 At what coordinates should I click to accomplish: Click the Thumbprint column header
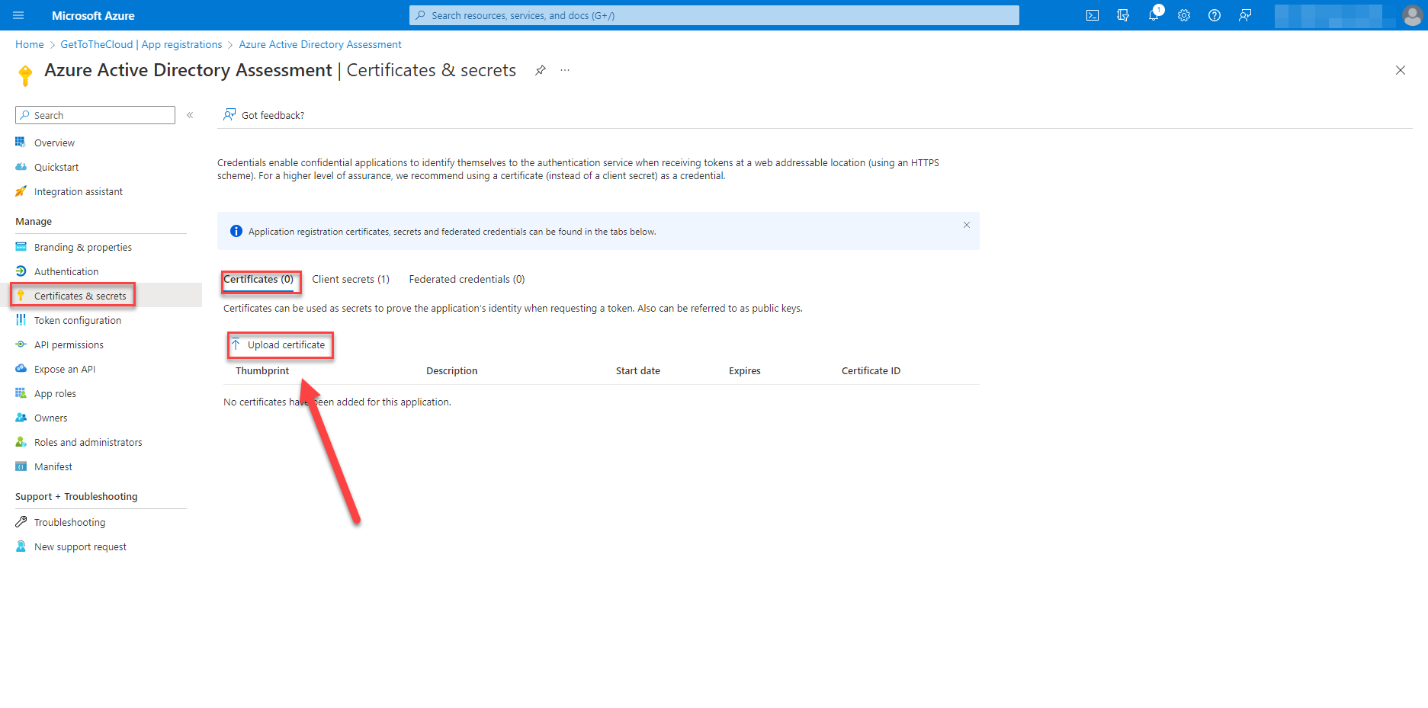262,370
